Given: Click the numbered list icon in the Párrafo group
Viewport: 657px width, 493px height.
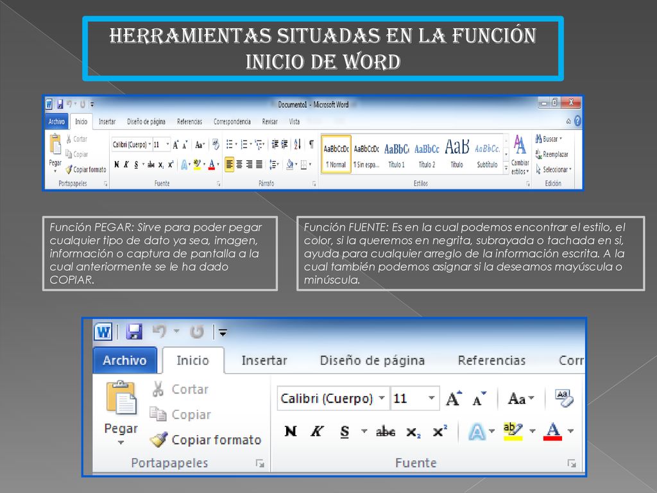Looking at the screenshot, I should [x=244, y=144].
